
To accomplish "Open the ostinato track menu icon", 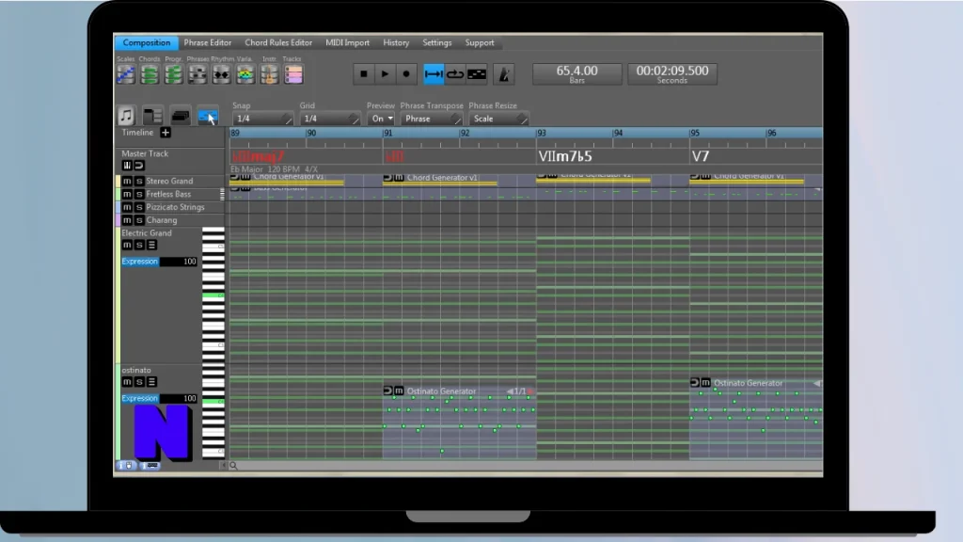I will pos(151,382).
